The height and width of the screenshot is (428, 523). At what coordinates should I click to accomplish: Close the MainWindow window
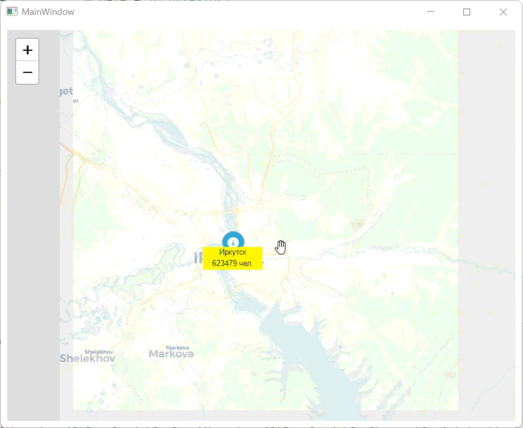point(503,12)
